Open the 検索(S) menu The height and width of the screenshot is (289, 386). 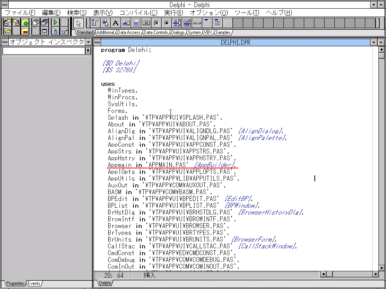[x=77, y=13]
